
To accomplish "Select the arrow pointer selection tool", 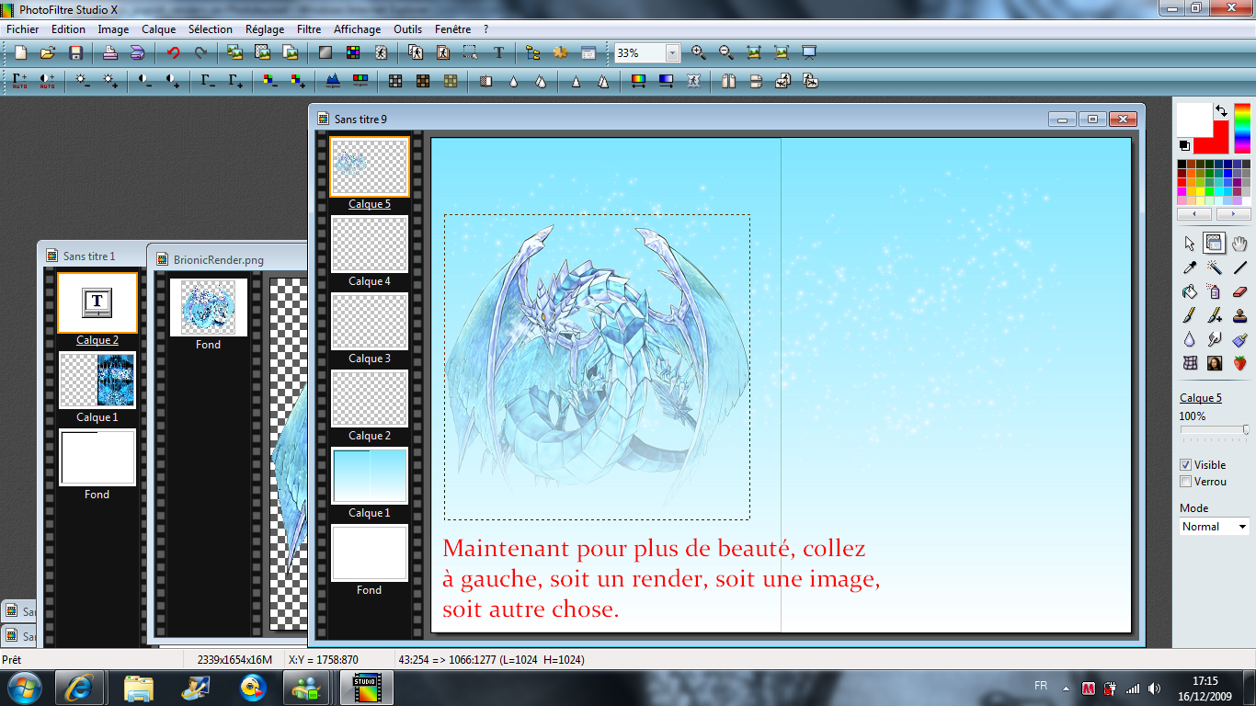I will tap(1189, 244).
